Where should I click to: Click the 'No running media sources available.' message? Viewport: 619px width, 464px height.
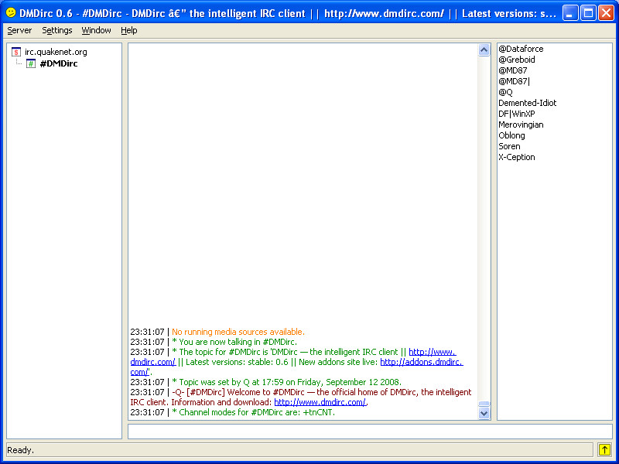coord(238,332)
